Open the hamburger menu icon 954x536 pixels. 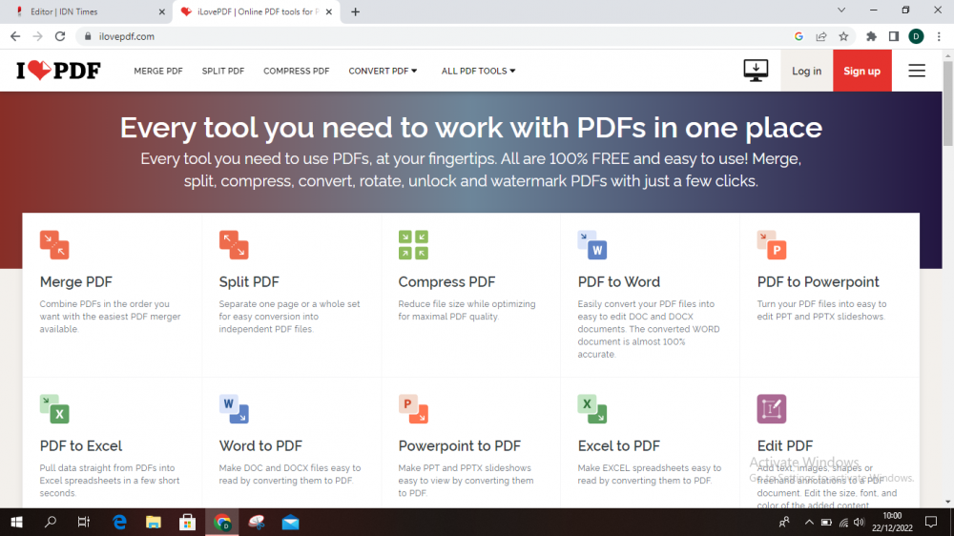[x=917, y=71]
